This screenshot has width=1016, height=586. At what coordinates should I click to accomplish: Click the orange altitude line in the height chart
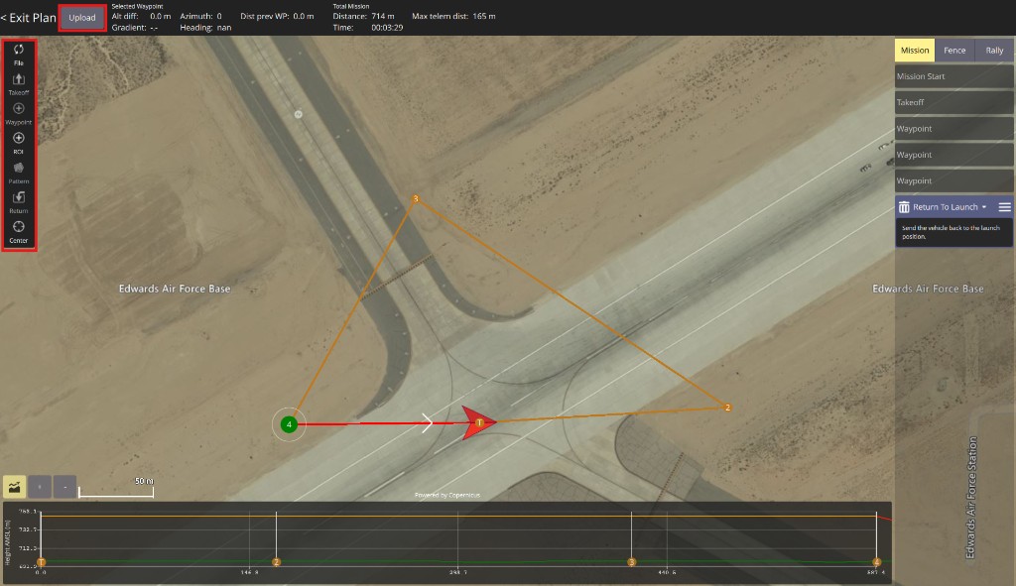coord(458,516)
